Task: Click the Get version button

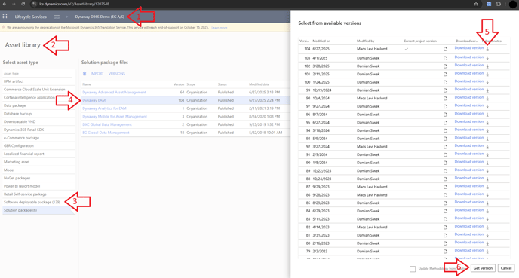Action: point(483,268)
